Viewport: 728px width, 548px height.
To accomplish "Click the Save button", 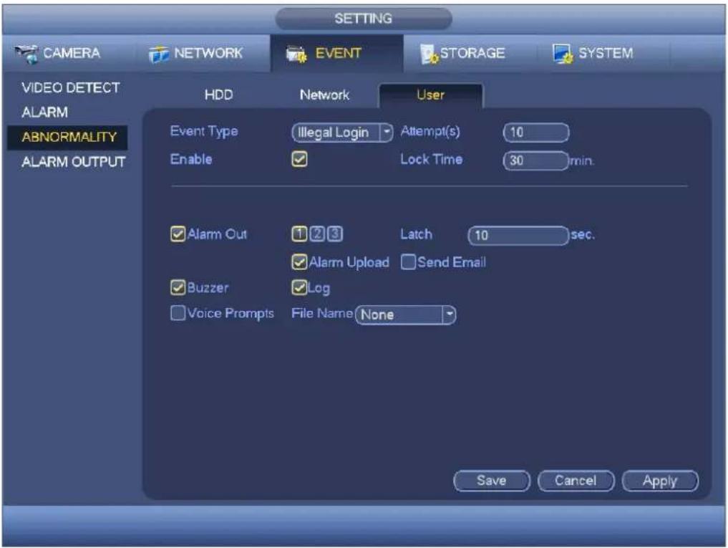I will click(492, 481).
